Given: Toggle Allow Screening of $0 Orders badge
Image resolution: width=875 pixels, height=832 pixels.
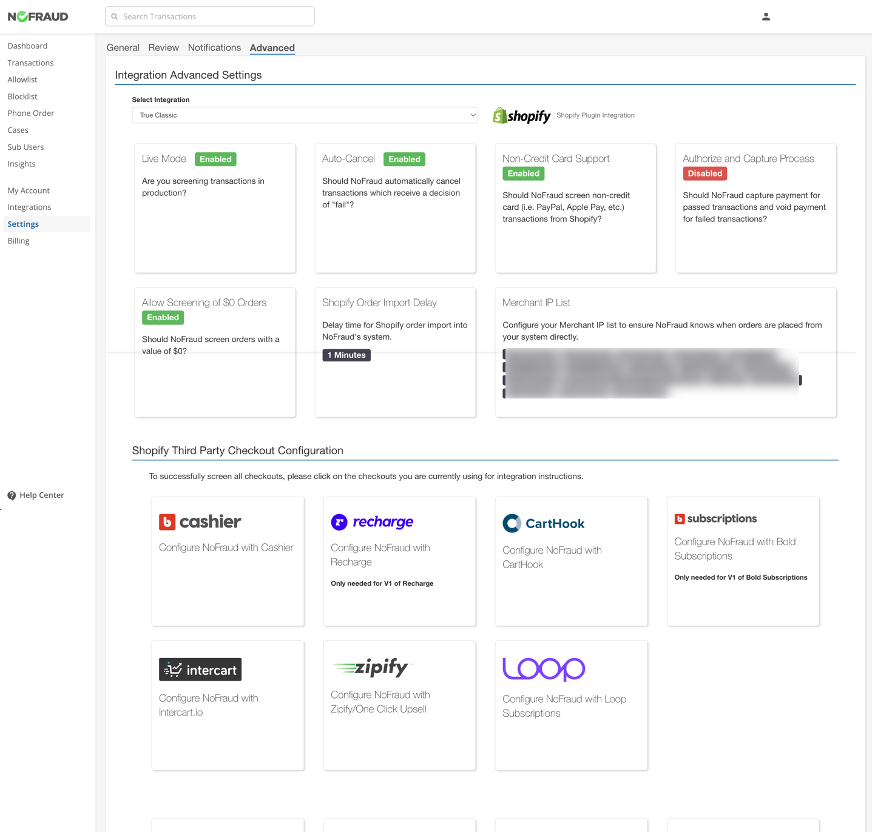Looking at the screenshot, I should coord(163,318).
